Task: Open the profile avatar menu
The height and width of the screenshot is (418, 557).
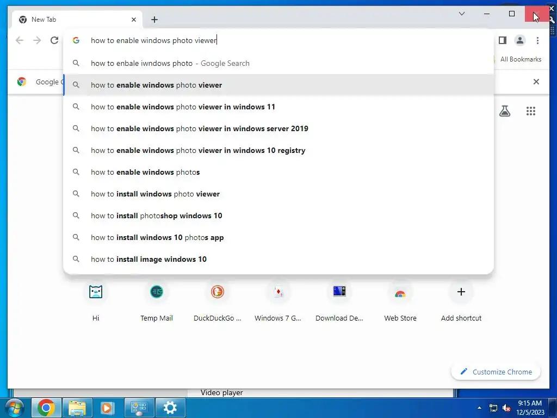Action: (x=519, y=40)
